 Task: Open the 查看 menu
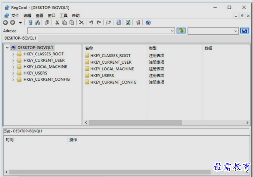(x=39, y=15)
